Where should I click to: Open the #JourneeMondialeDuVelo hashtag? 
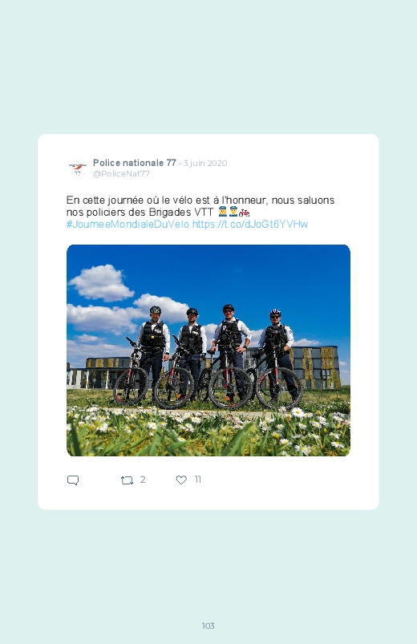(x=128, y=225)
